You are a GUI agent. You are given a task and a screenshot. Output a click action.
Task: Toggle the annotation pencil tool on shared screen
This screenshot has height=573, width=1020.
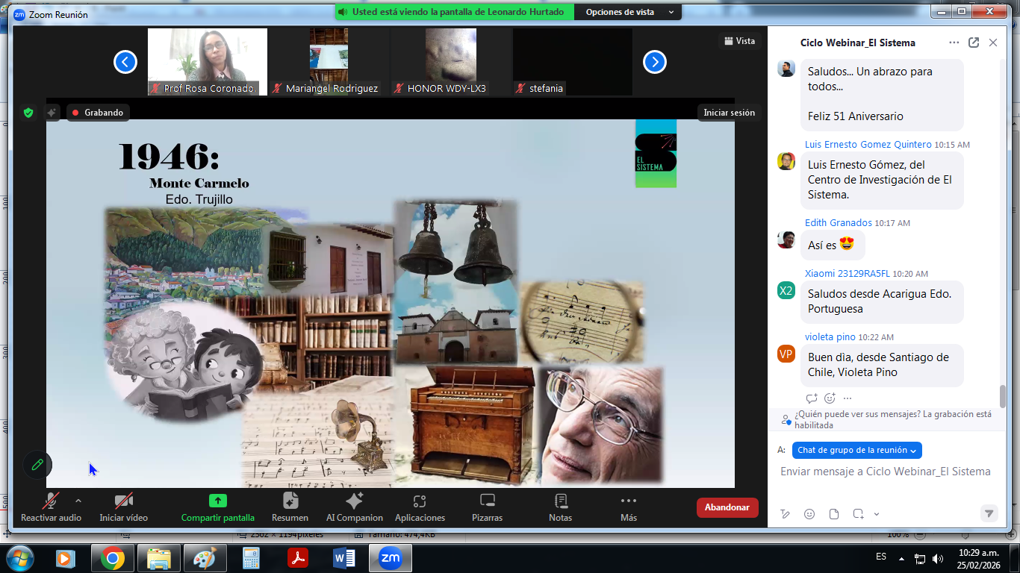click(x=37, y=465)
